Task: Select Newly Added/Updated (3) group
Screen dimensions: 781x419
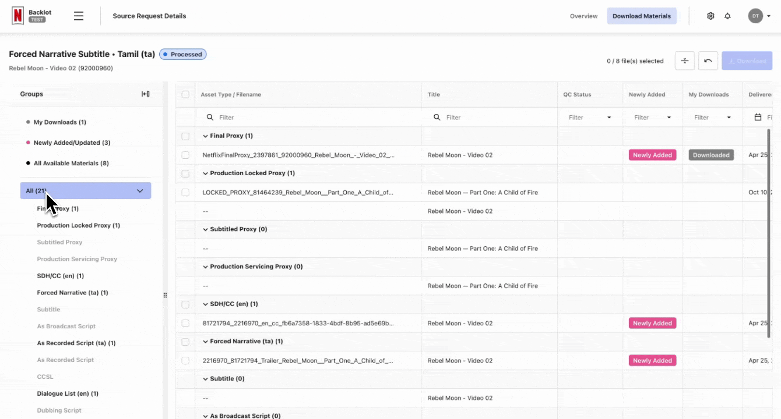Action: pyautogui.click(x=72, y=143)
